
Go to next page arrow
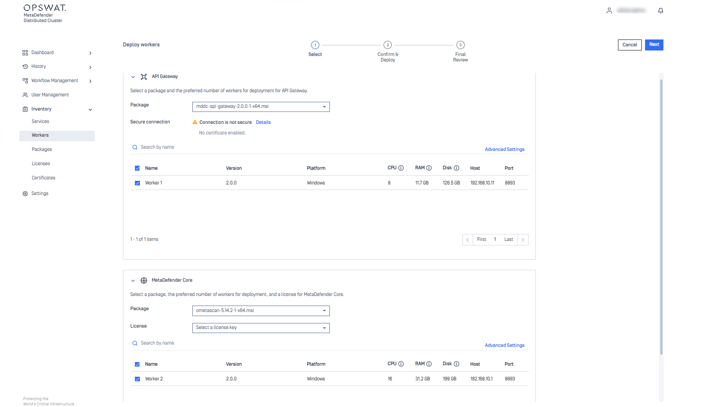[x=523, y=240]
